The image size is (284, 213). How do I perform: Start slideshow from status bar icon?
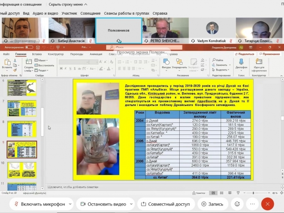pyautogui.click(x=238, y=193)
